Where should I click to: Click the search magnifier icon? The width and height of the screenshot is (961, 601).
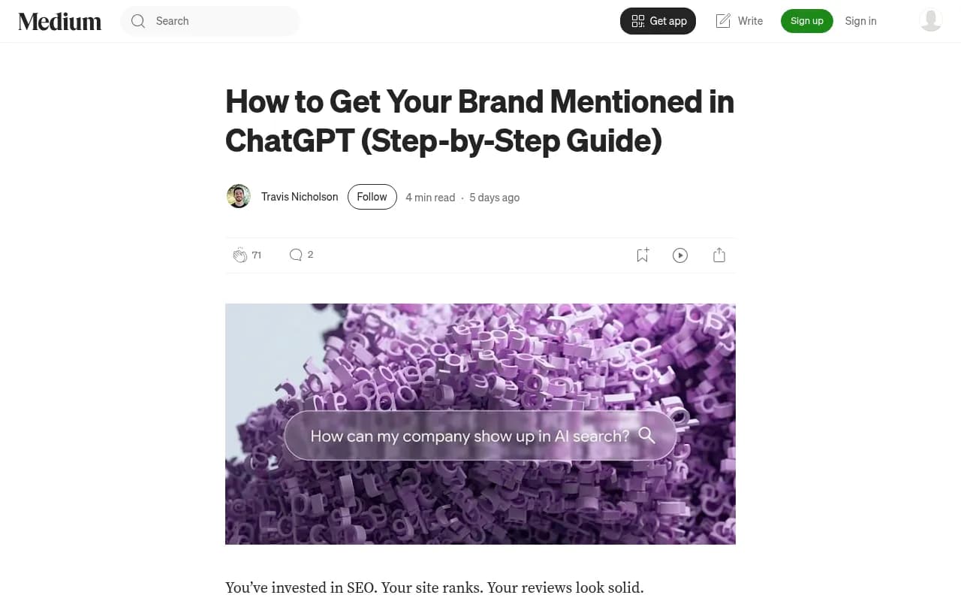coord(138,21)
